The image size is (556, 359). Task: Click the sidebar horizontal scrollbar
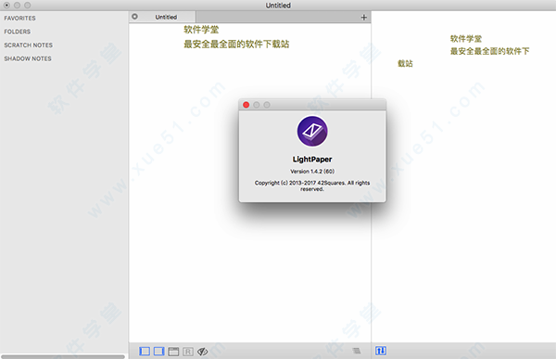(x=63, y=356)
